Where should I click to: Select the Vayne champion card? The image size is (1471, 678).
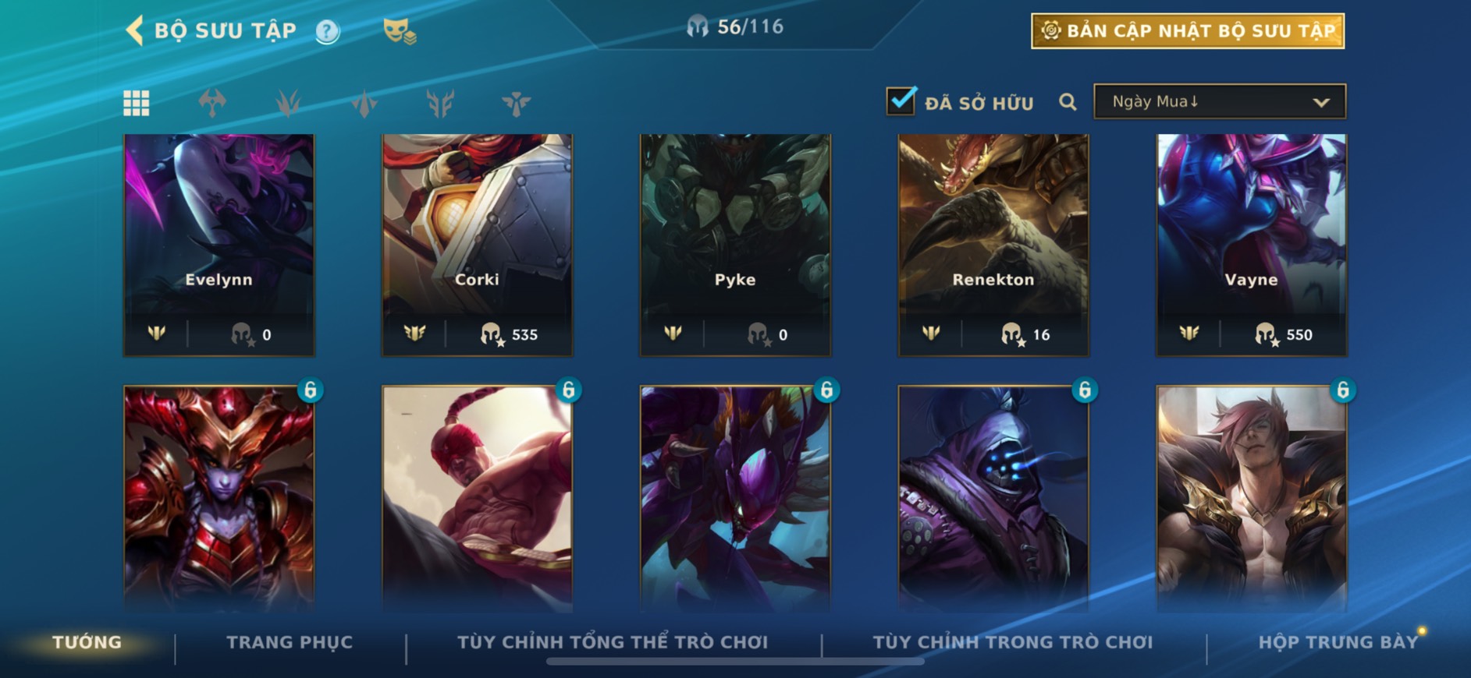pos(1251,245)
